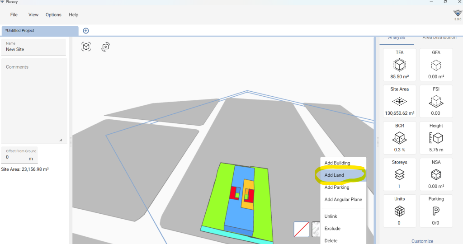Add a new project tab with plus icon

click(86, 31)
